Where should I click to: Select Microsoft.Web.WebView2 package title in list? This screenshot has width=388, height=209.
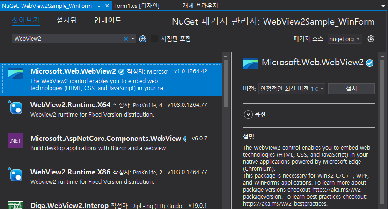(x=73, y=71)
